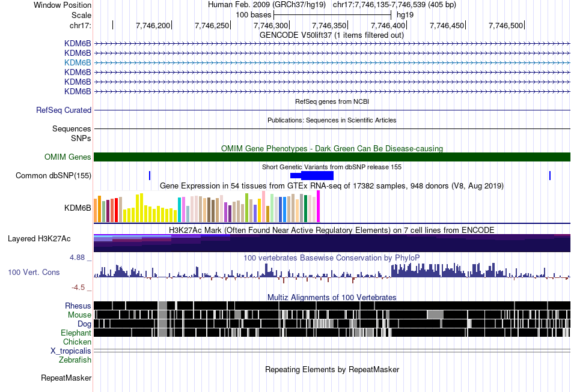
Task: Select the light-blue highlighted KDM6B transcript label
Action: [x=78, y=62]
